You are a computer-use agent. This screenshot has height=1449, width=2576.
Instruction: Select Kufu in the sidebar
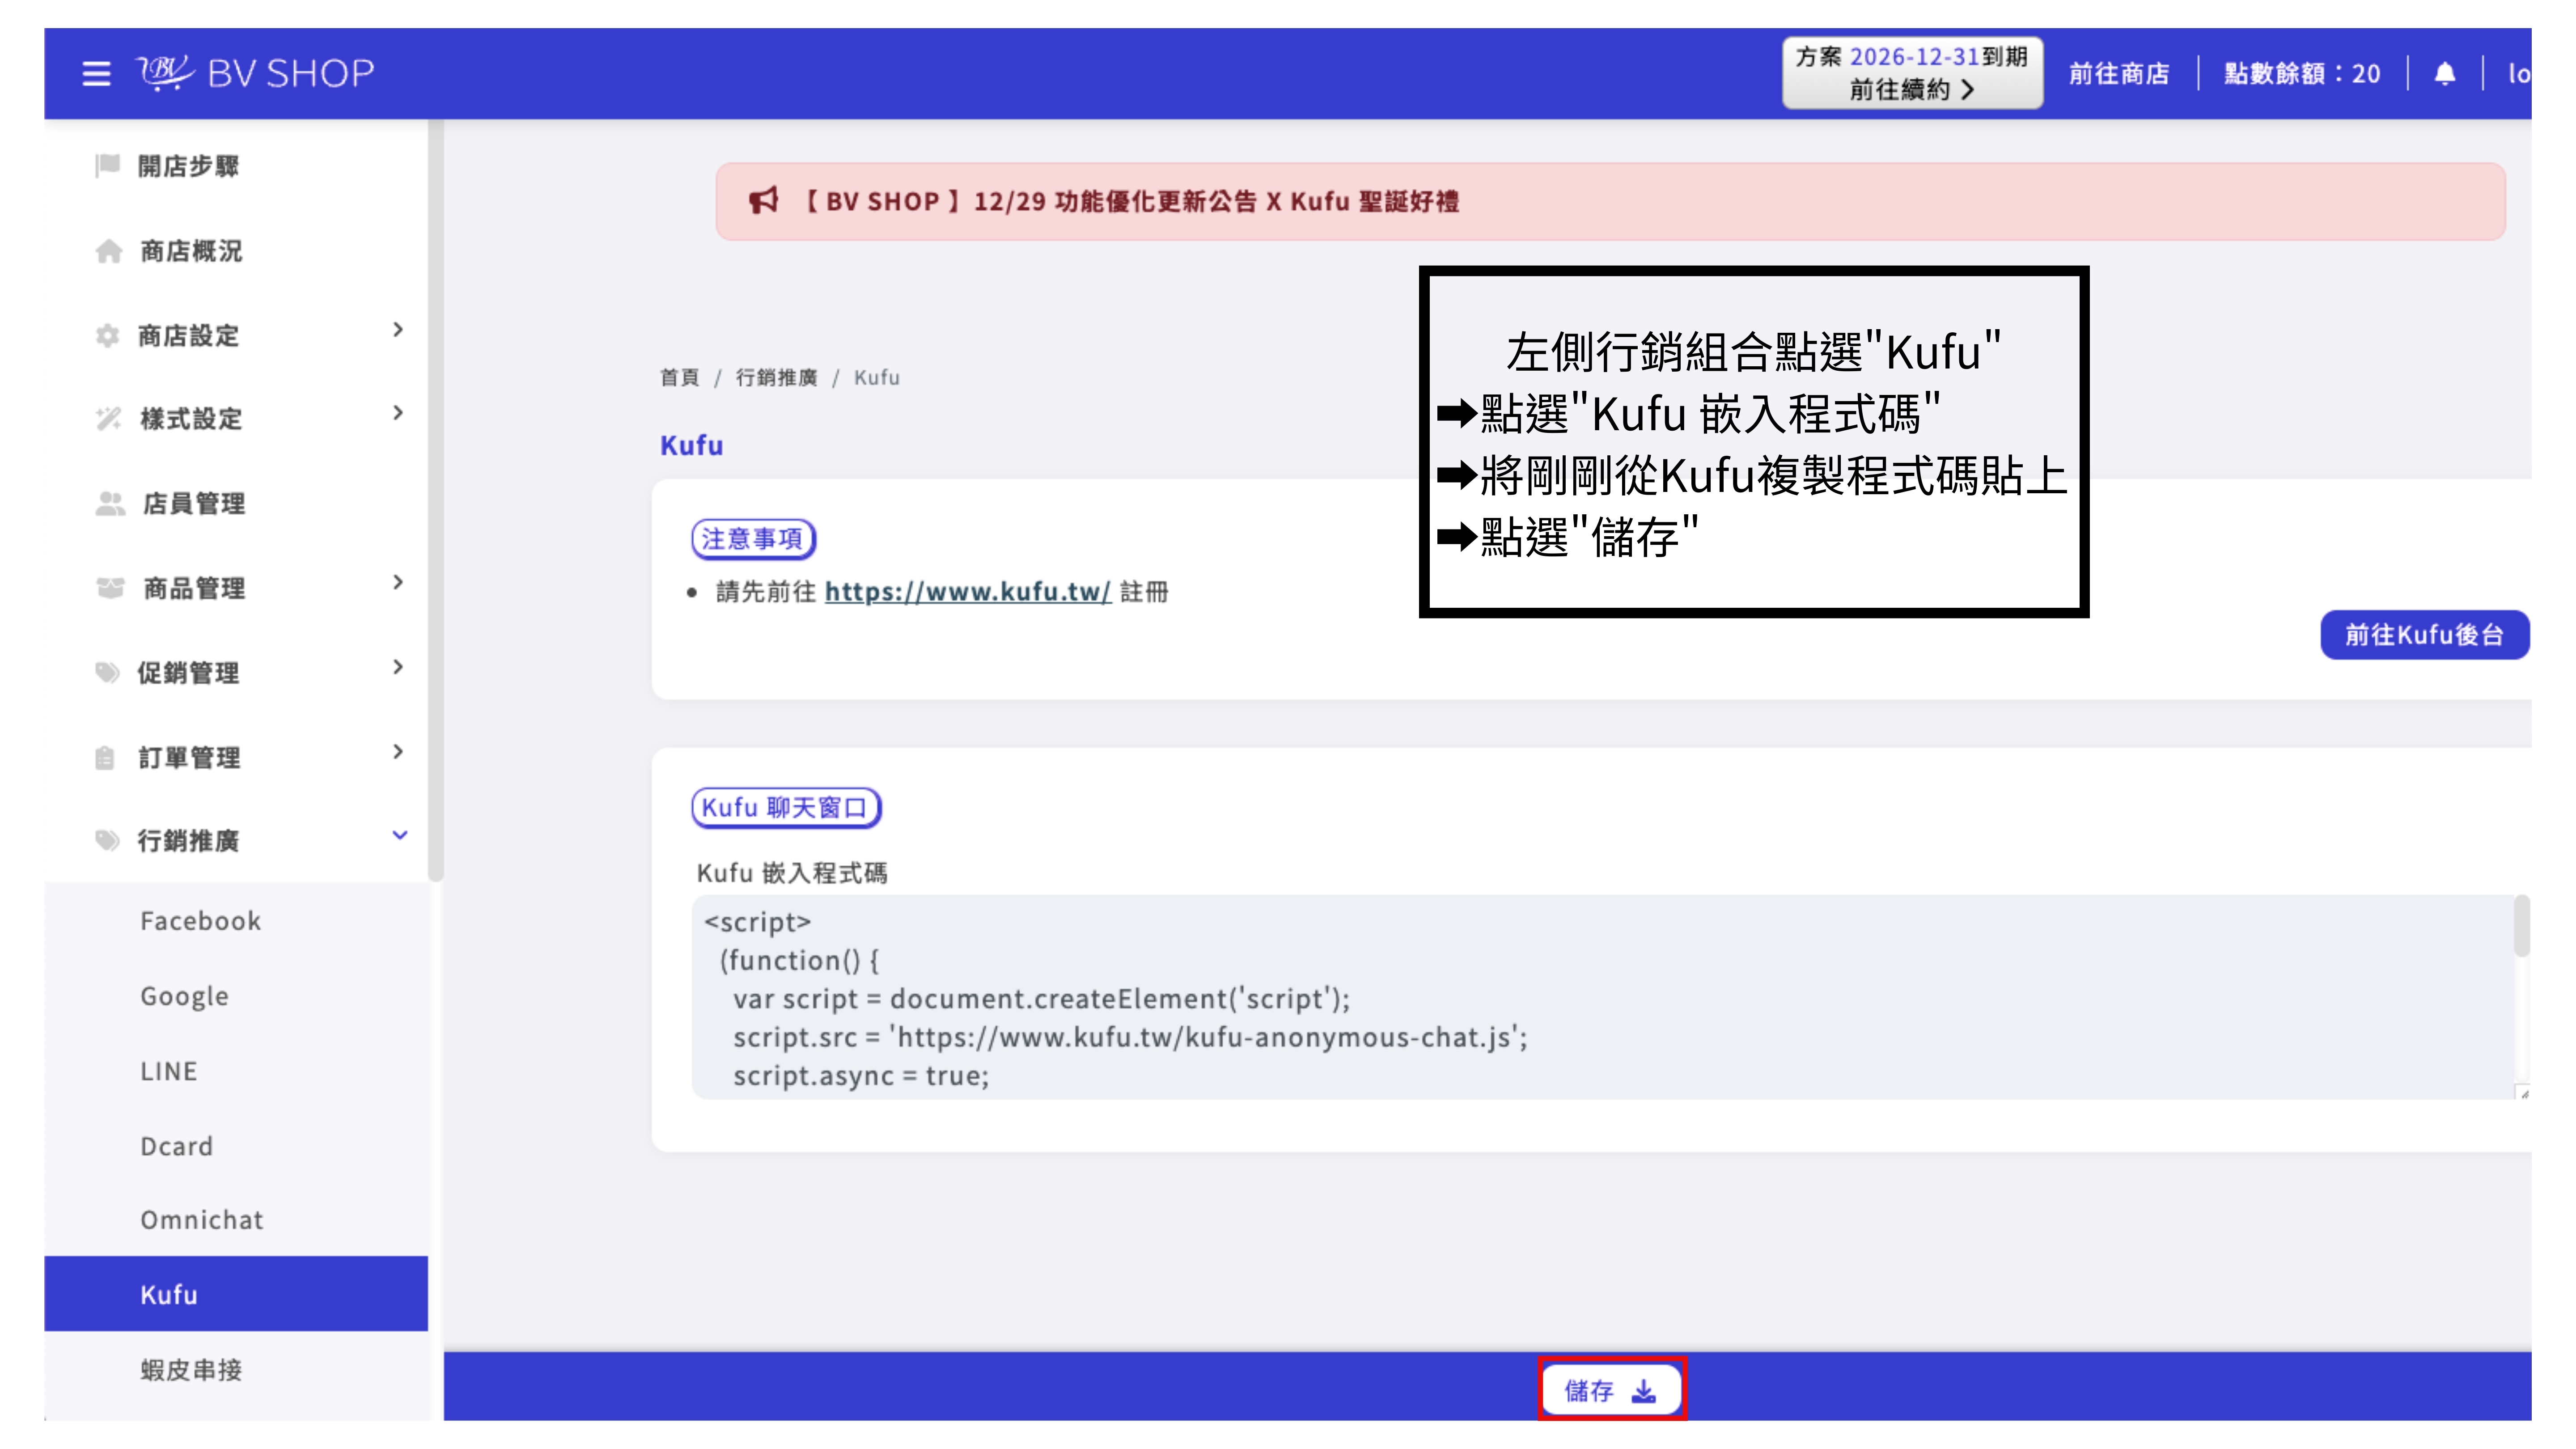169,1293
